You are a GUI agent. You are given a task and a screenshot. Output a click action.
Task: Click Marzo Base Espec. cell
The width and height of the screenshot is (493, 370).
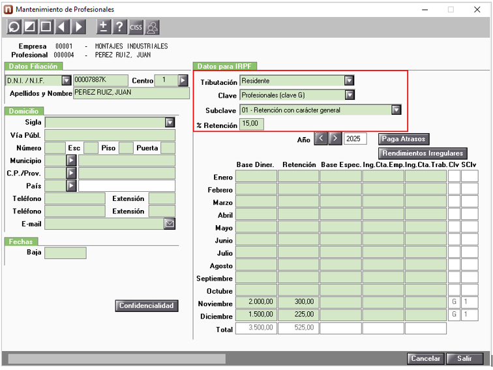(x=340, y=202)
